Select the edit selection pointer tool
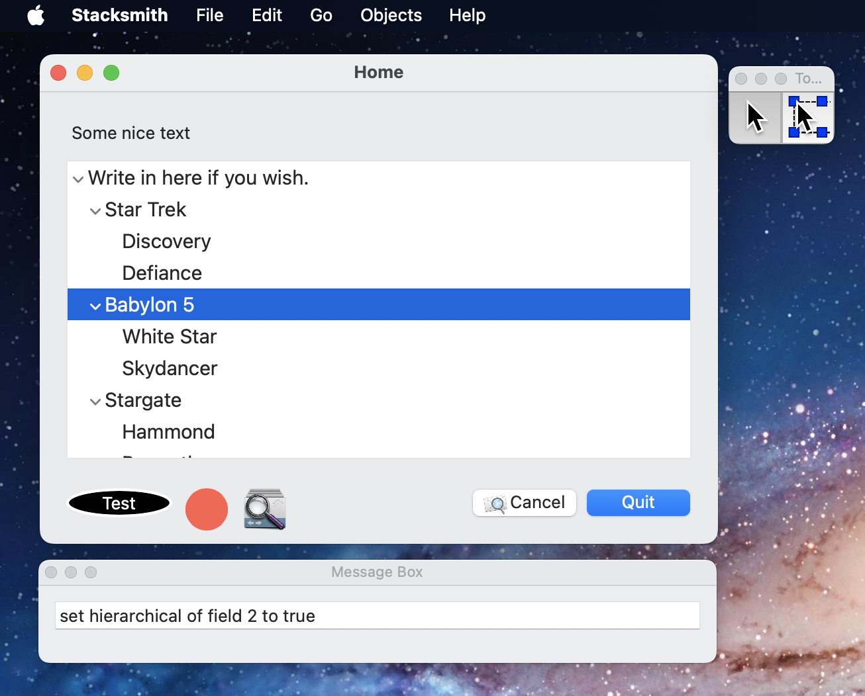Image resolution: width=865 pixels, height=696 pixels. point(808,117)
